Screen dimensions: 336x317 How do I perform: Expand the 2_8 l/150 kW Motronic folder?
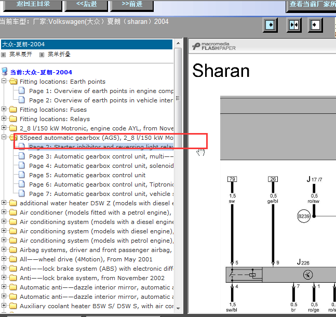click(4, 128)
